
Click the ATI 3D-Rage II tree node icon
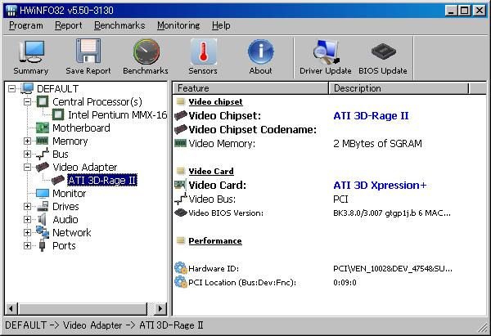(58, 180)
